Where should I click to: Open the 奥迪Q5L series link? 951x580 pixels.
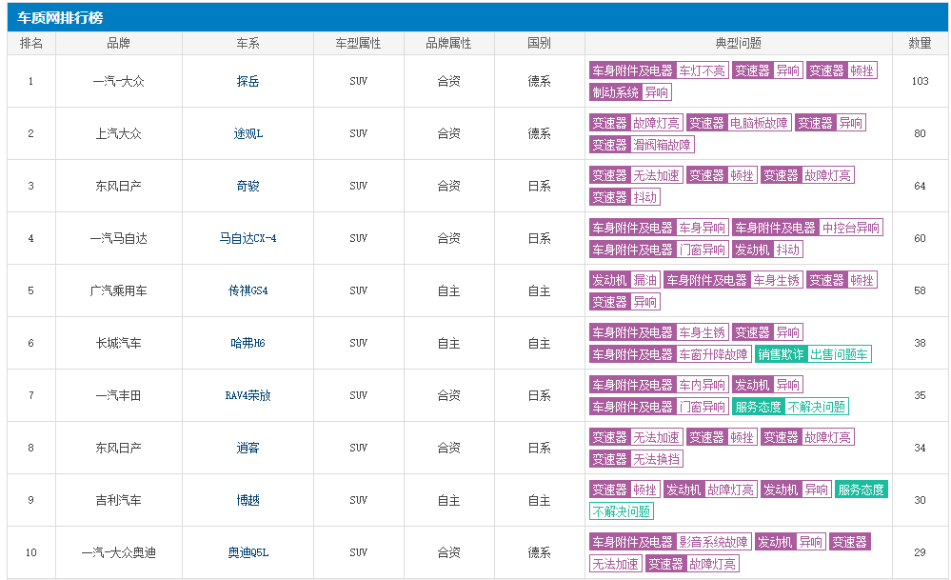pos(248,552)
